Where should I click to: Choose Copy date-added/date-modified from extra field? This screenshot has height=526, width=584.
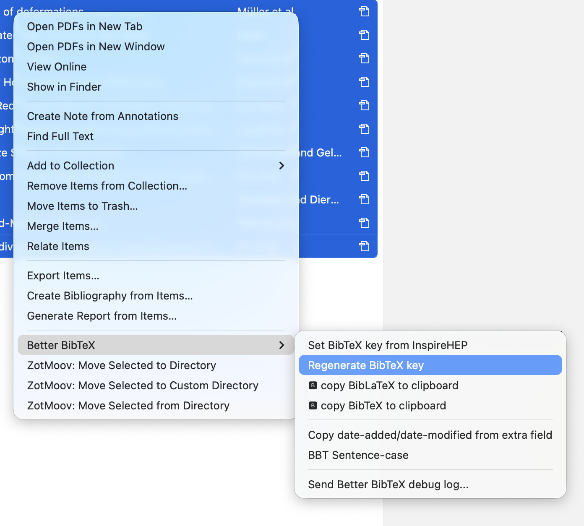tap(430, 435)
